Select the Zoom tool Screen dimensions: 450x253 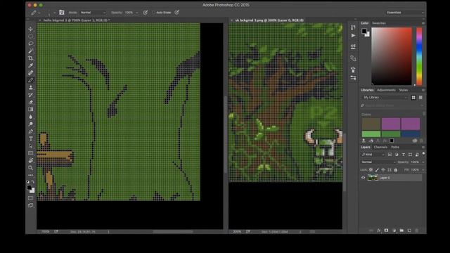pos(31,167)
